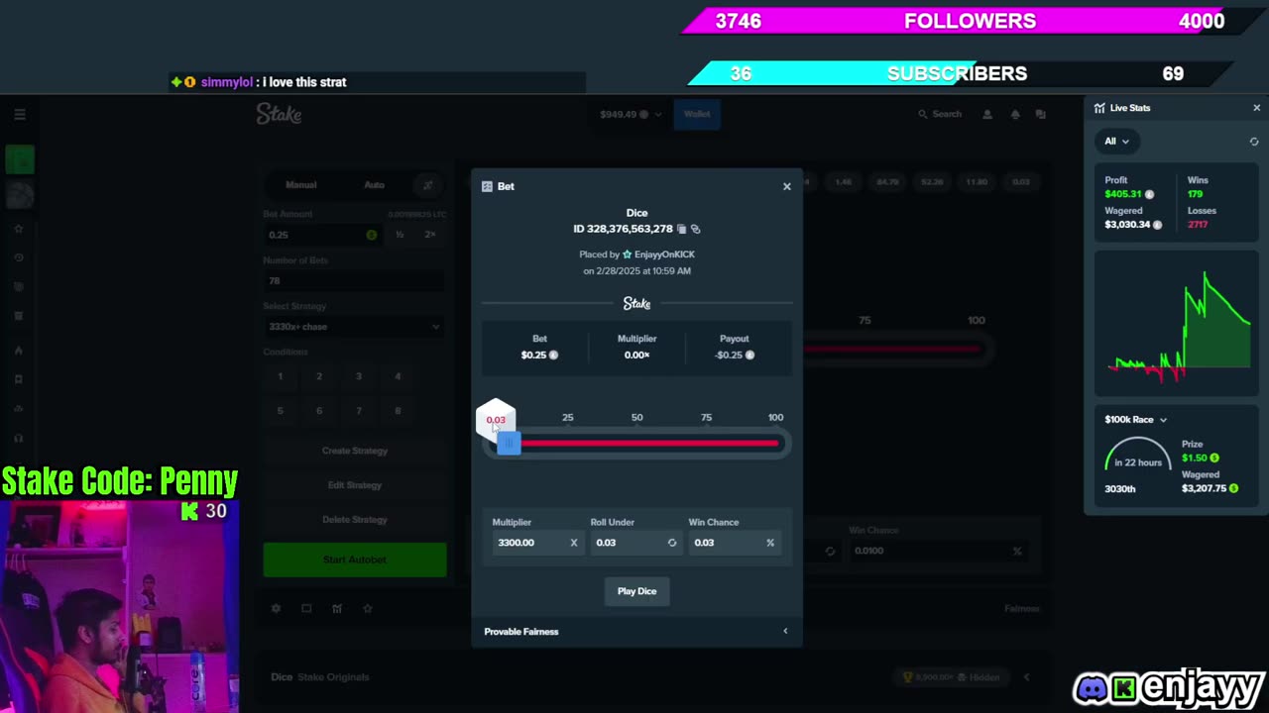Expand the $100k Race dropdown
1269x713 pixels.
[x=1135, y=420]
